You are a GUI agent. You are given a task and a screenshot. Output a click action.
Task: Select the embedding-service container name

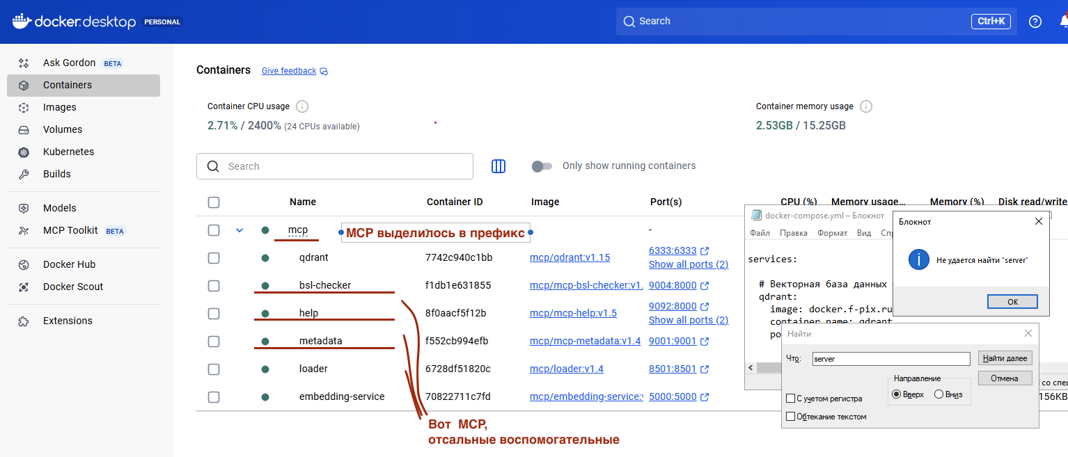click(342, 396)
